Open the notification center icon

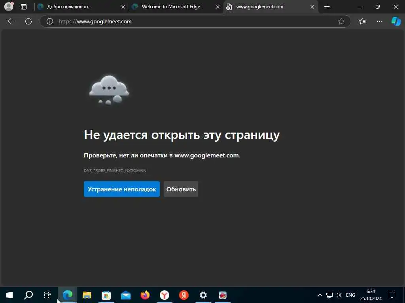pyautogui.click(x=392, y=295)
